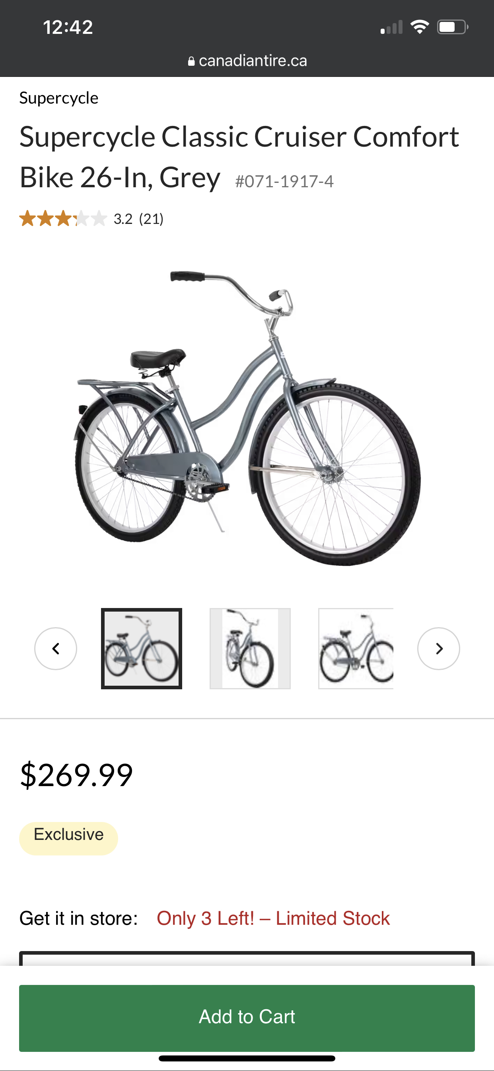This screenshot has width=494, height=1071.
Task: Open the store selection box below stock
Action: coord(247,958)
